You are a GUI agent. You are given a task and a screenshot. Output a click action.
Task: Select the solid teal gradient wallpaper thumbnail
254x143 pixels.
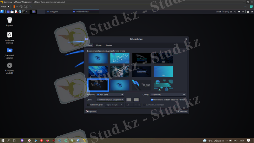(164, 71)
